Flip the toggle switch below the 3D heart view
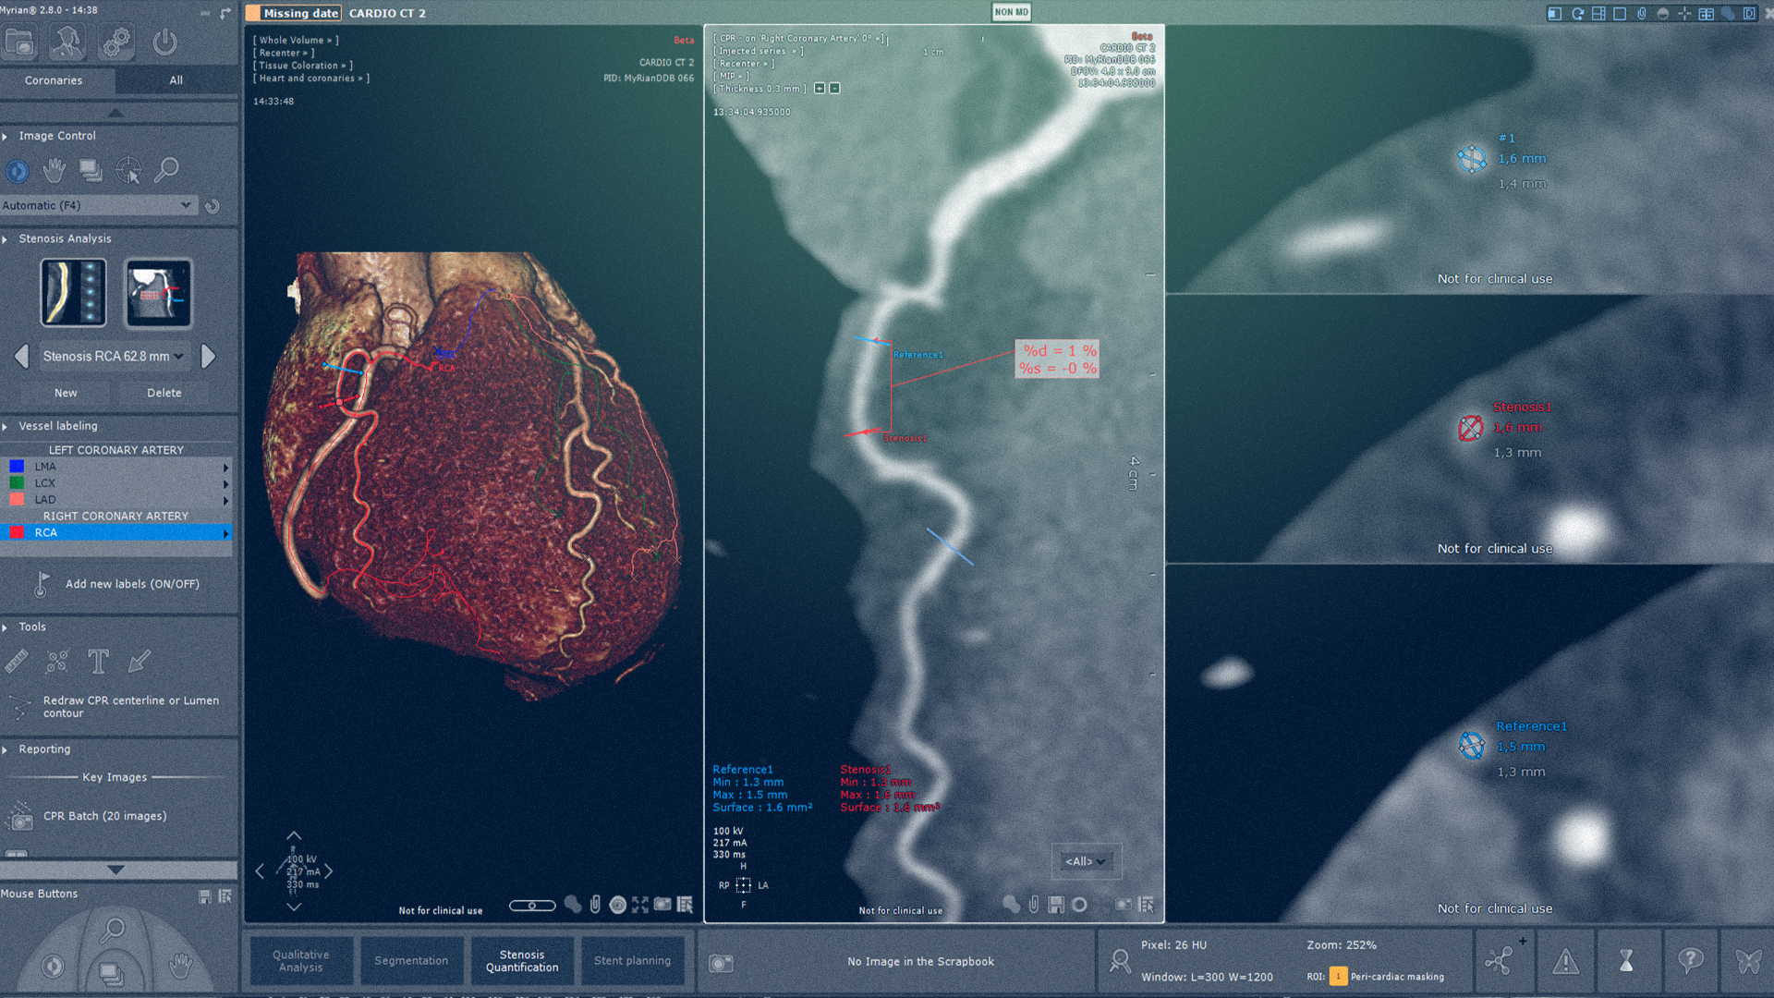 coord(532,906)
